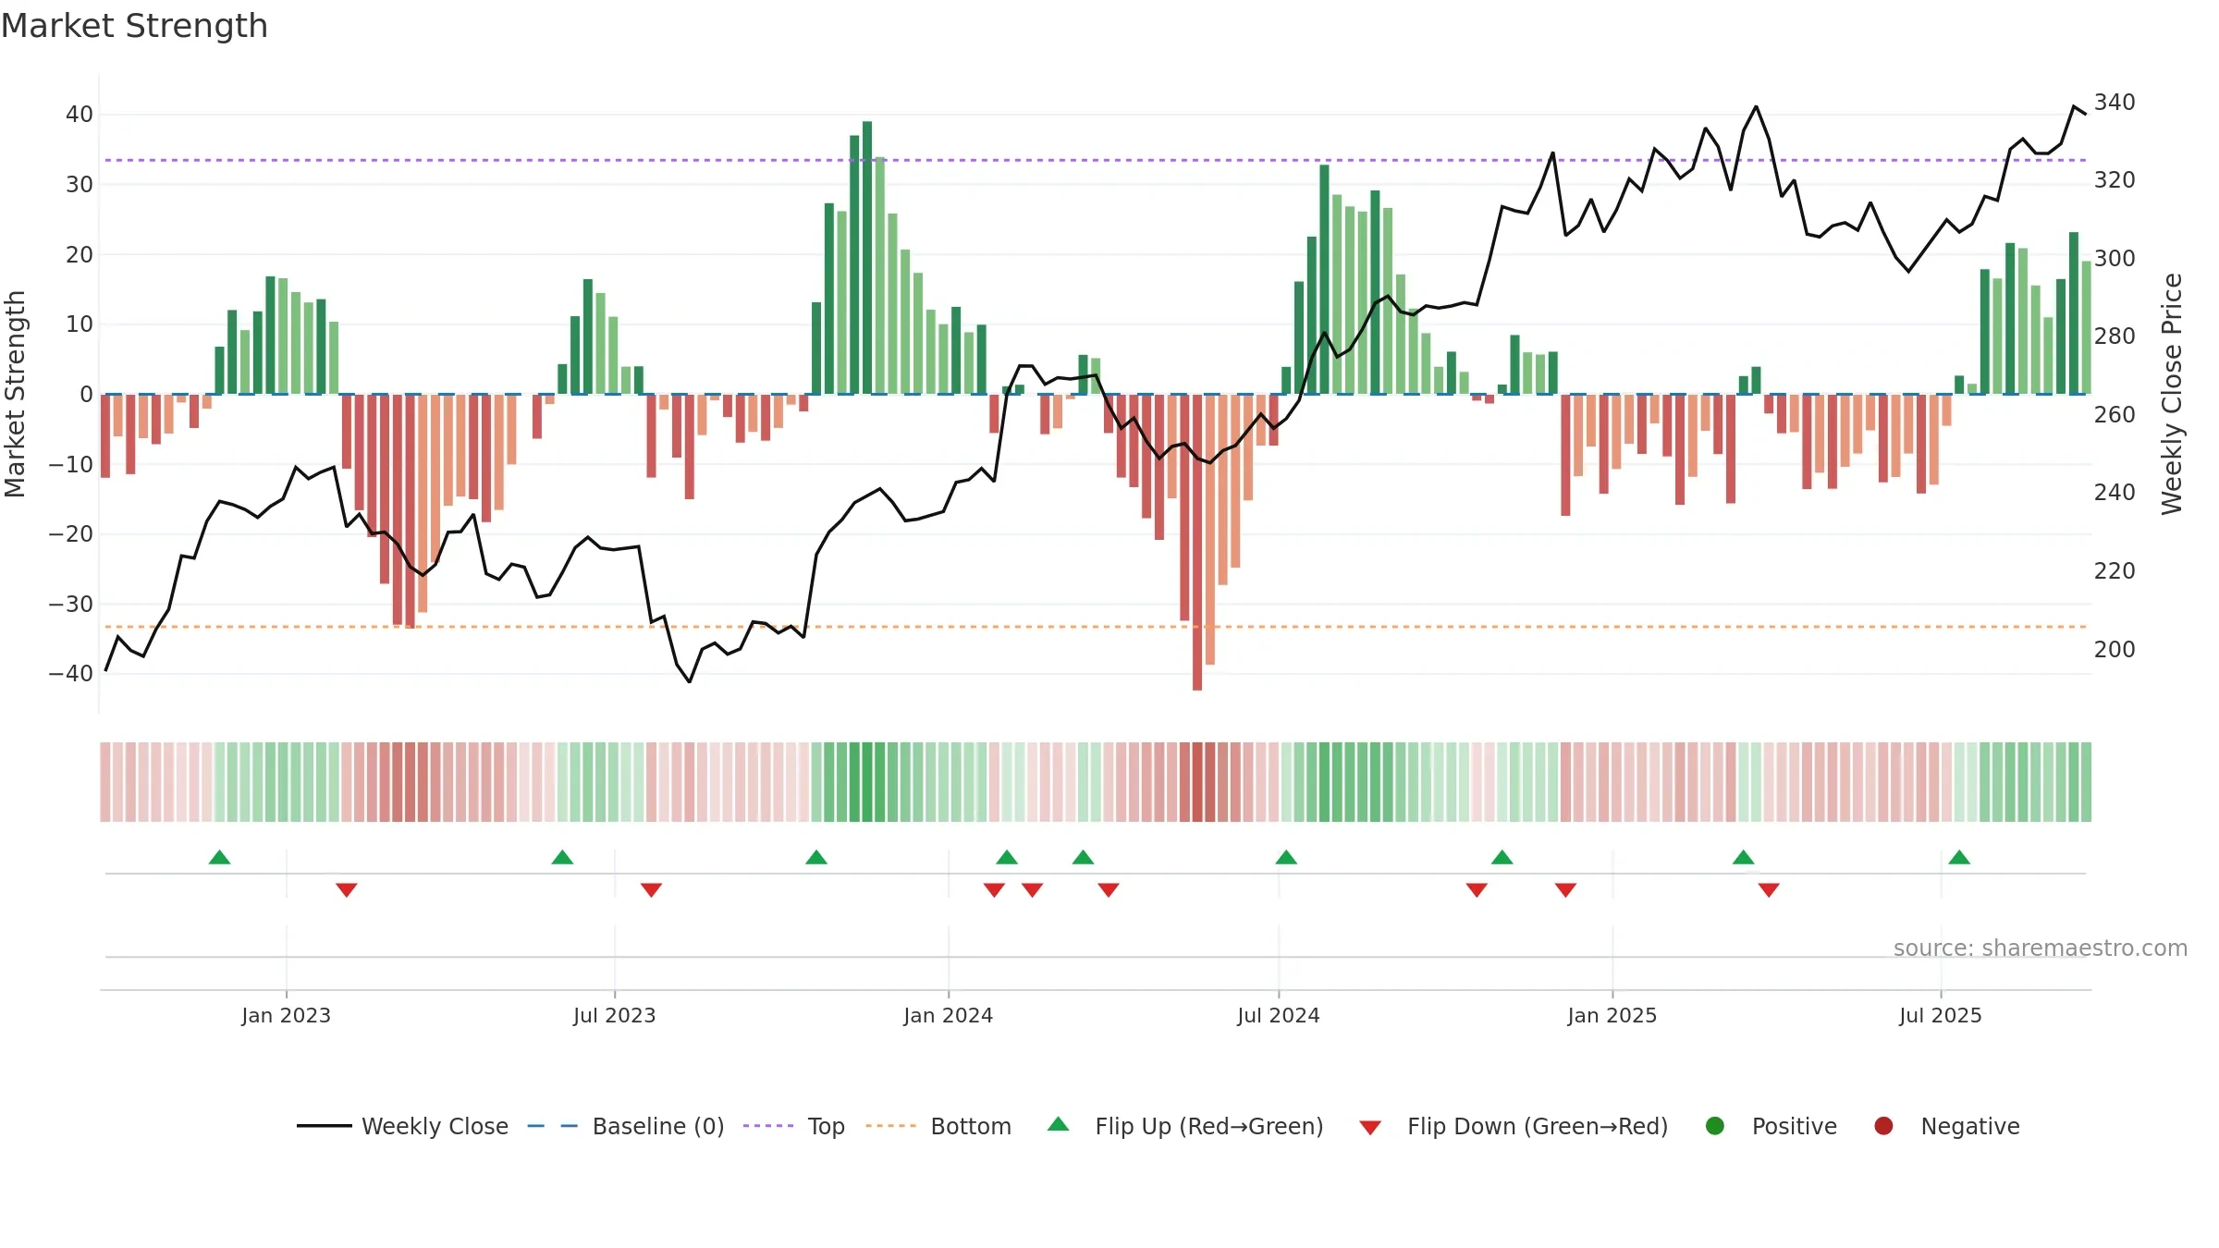Viewport: 2219px width, 1248px height.
Task: Click the flip-down marker just after Jul 2023
Action: [651, 890]
